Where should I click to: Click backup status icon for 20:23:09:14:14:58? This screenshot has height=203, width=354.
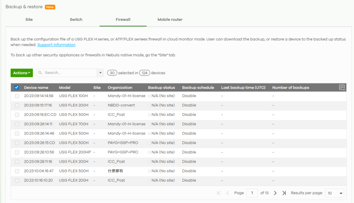[x=149, y=96]
